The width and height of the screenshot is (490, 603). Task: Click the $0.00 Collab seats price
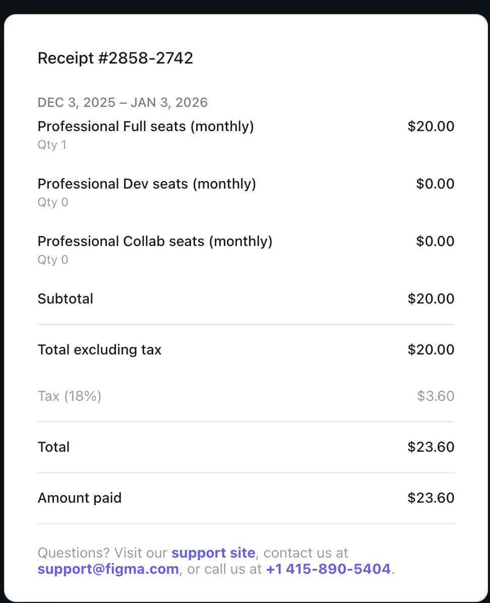435,242
